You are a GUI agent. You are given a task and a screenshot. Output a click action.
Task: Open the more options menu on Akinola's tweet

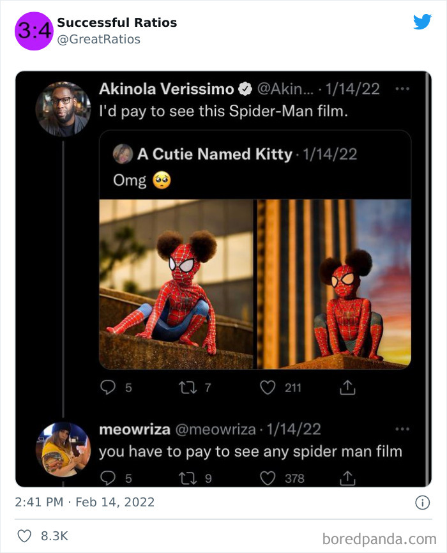pos(403,90)
